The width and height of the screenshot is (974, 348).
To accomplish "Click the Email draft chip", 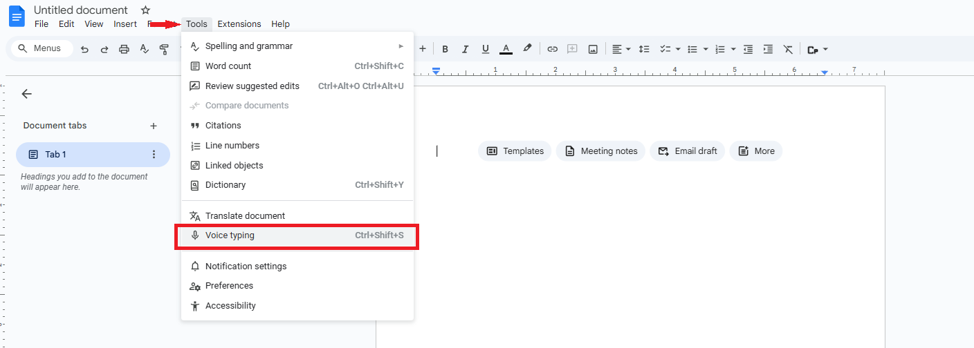I will click(687, 151).
